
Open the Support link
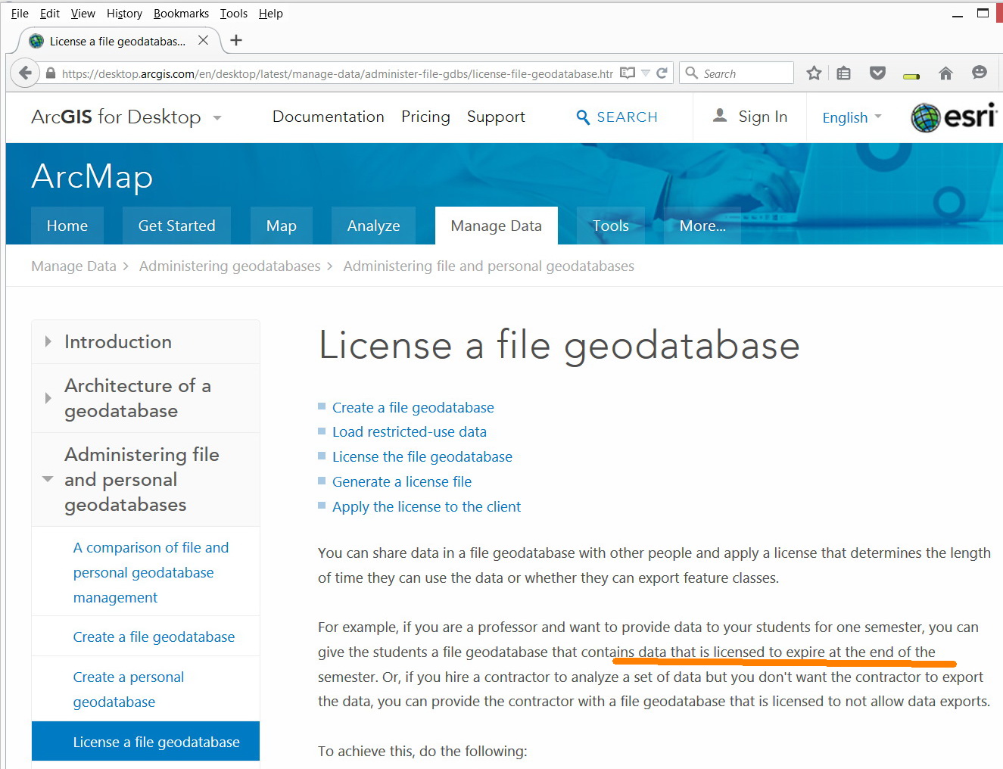click(496, 117)
